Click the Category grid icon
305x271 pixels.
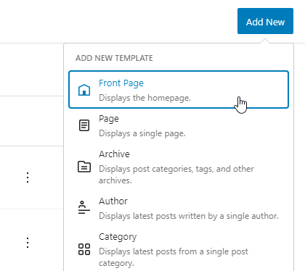click(x=84, y=249)
